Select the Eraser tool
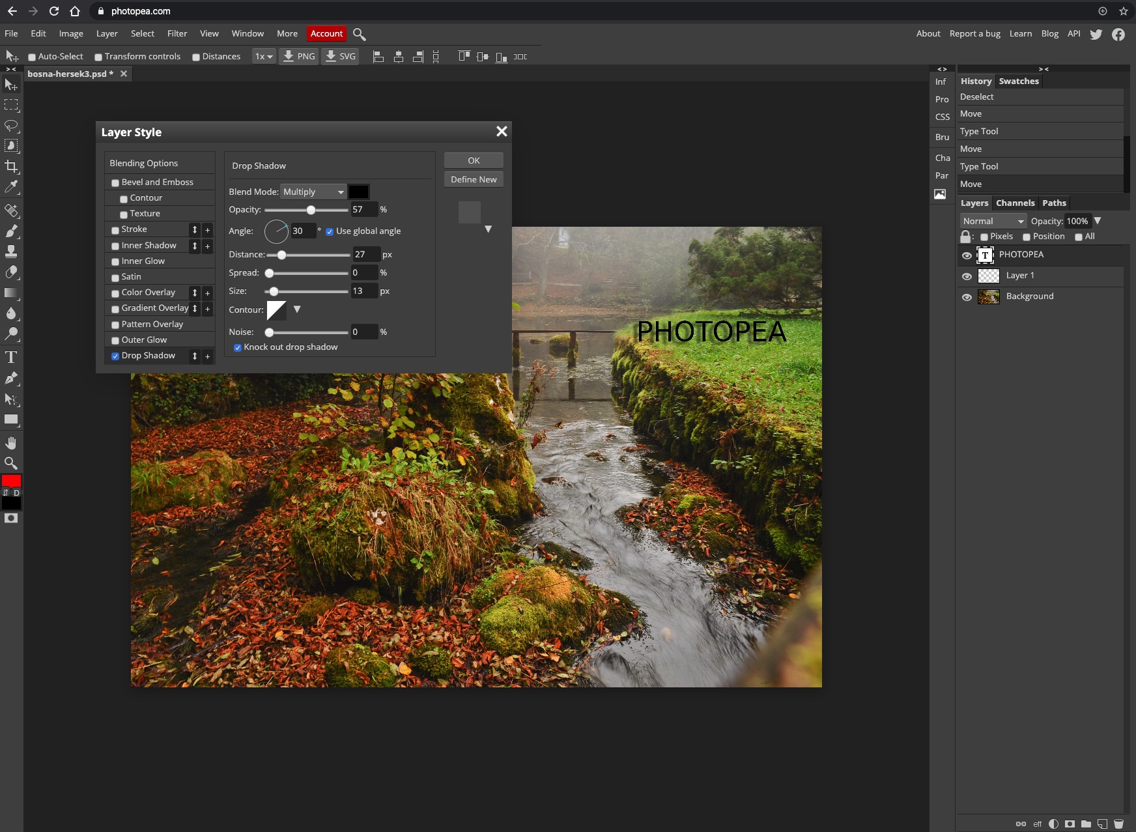The width and height of the screenshot is (1136, 832). point(11,272)
